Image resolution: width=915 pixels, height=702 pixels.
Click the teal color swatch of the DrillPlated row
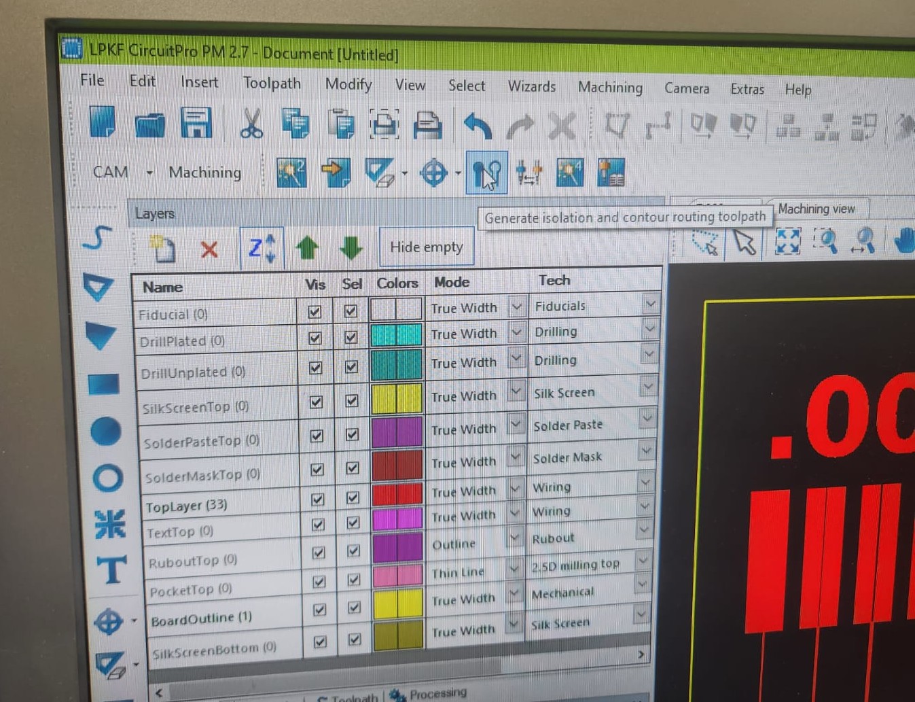point(397,335)
